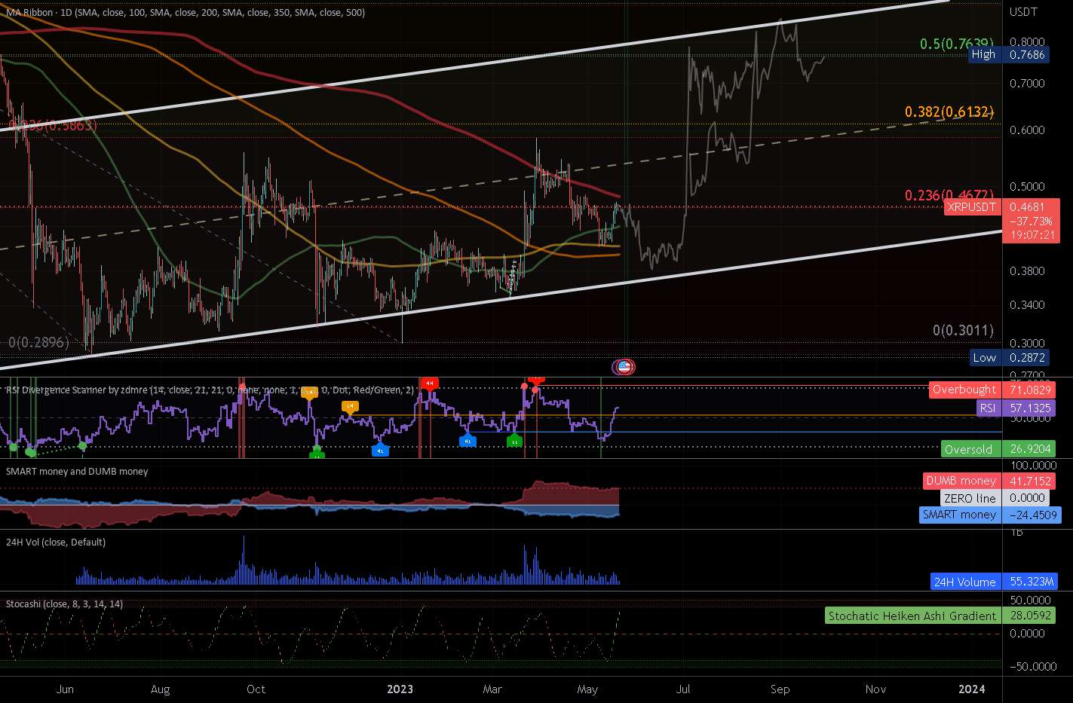Click the Mar label on time axis
Screen dimensions: 1073x703
coord(492,689)
